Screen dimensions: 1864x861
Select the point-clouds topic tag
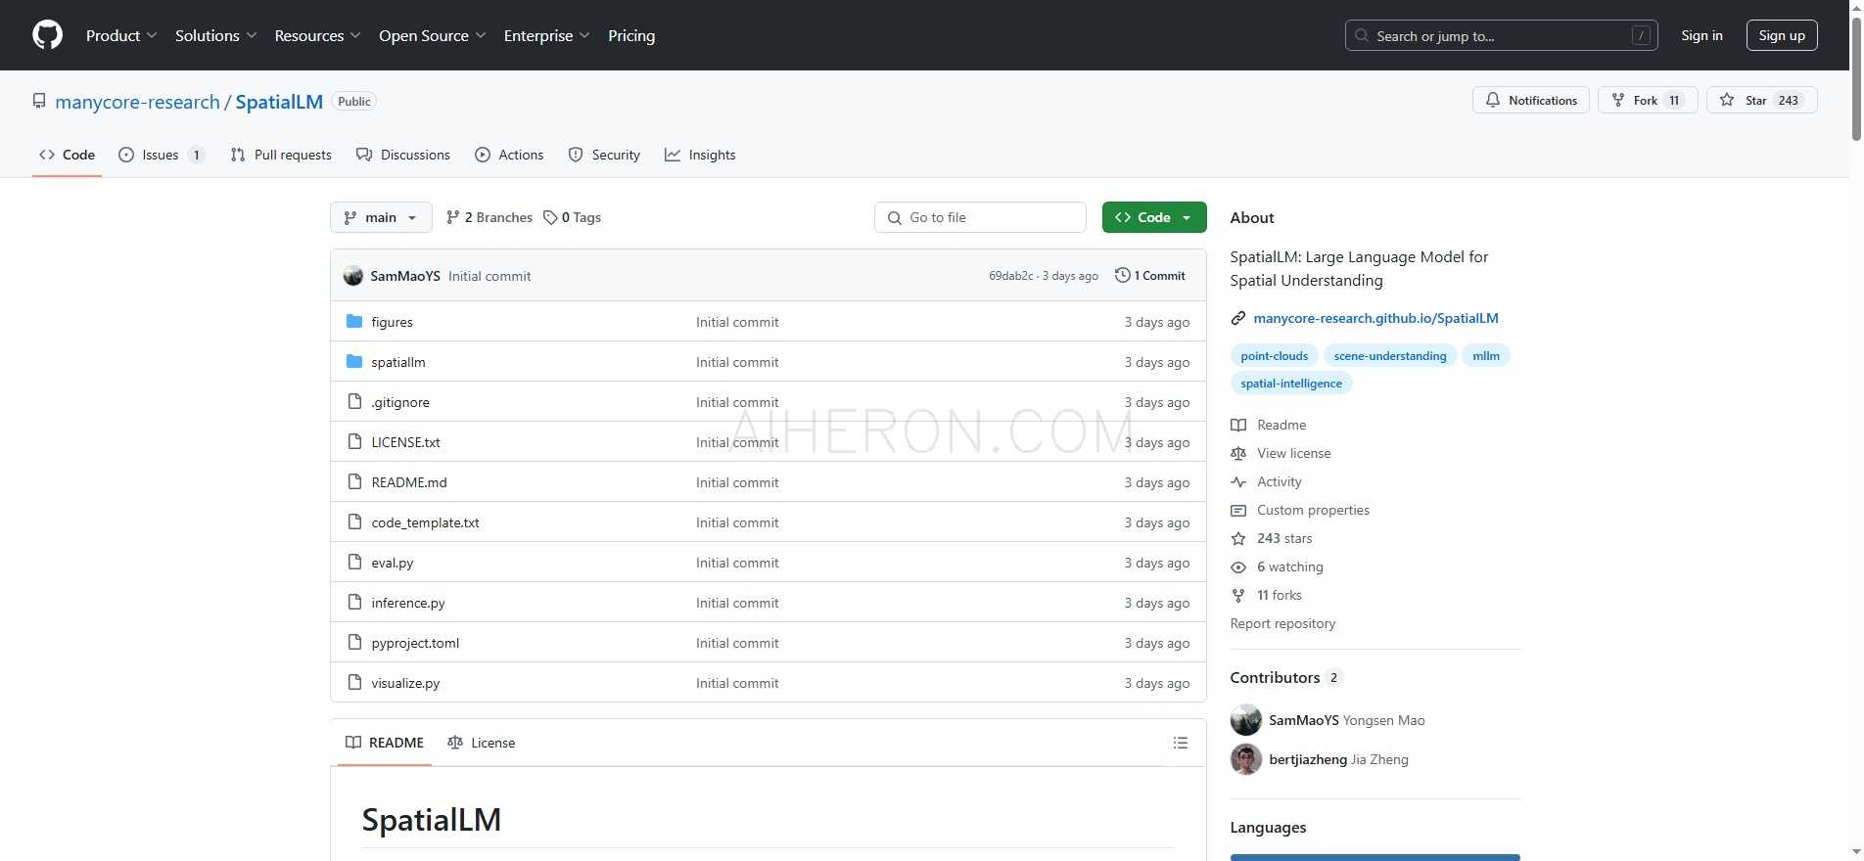1274,356
